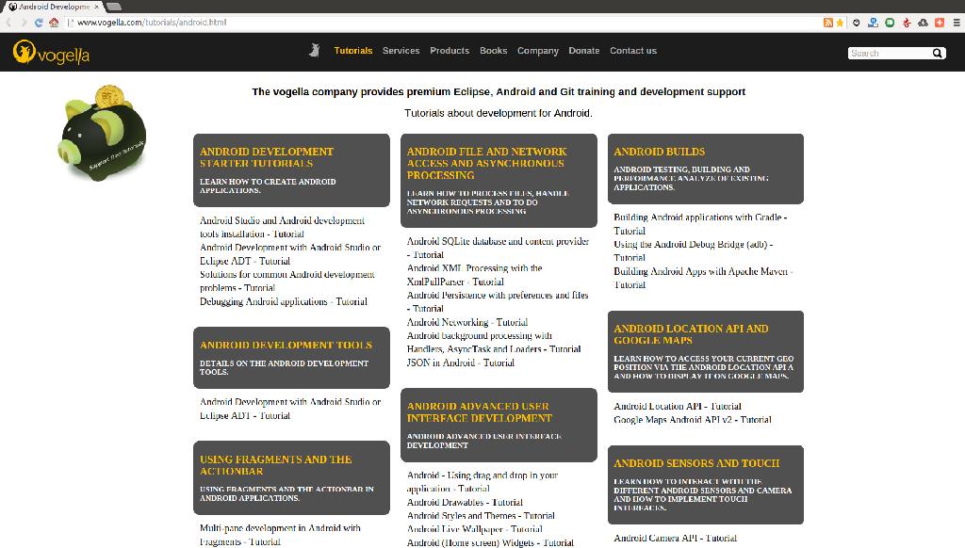Viewport: 965px width, 548px height.
Task: Click the piggy bank donation image
Action: pyautogui.click(x=102, y=134)
